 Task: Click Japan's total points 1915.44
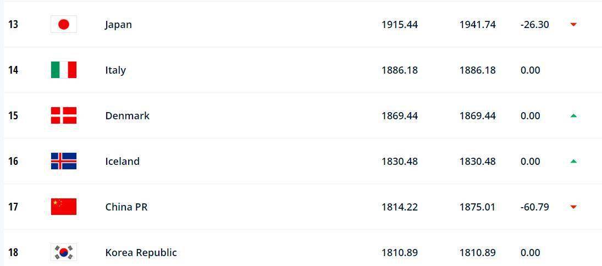pyautogui.click(x=400, y=25)
